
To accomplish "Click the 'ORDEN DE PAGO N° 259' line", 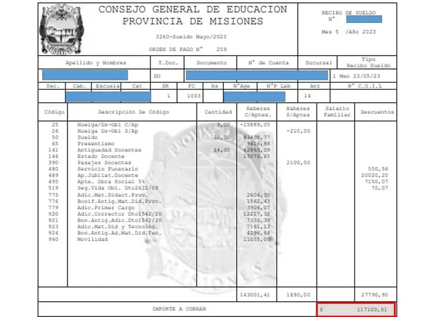I will coord(188,49).
